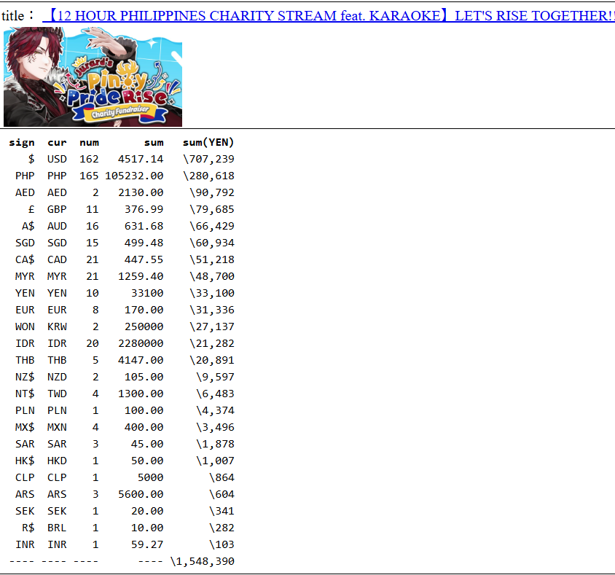Click the grand total \1,548,390
The height and width of the screenshot is (575, 615).
pyautogui.click(x=202, y=562)
